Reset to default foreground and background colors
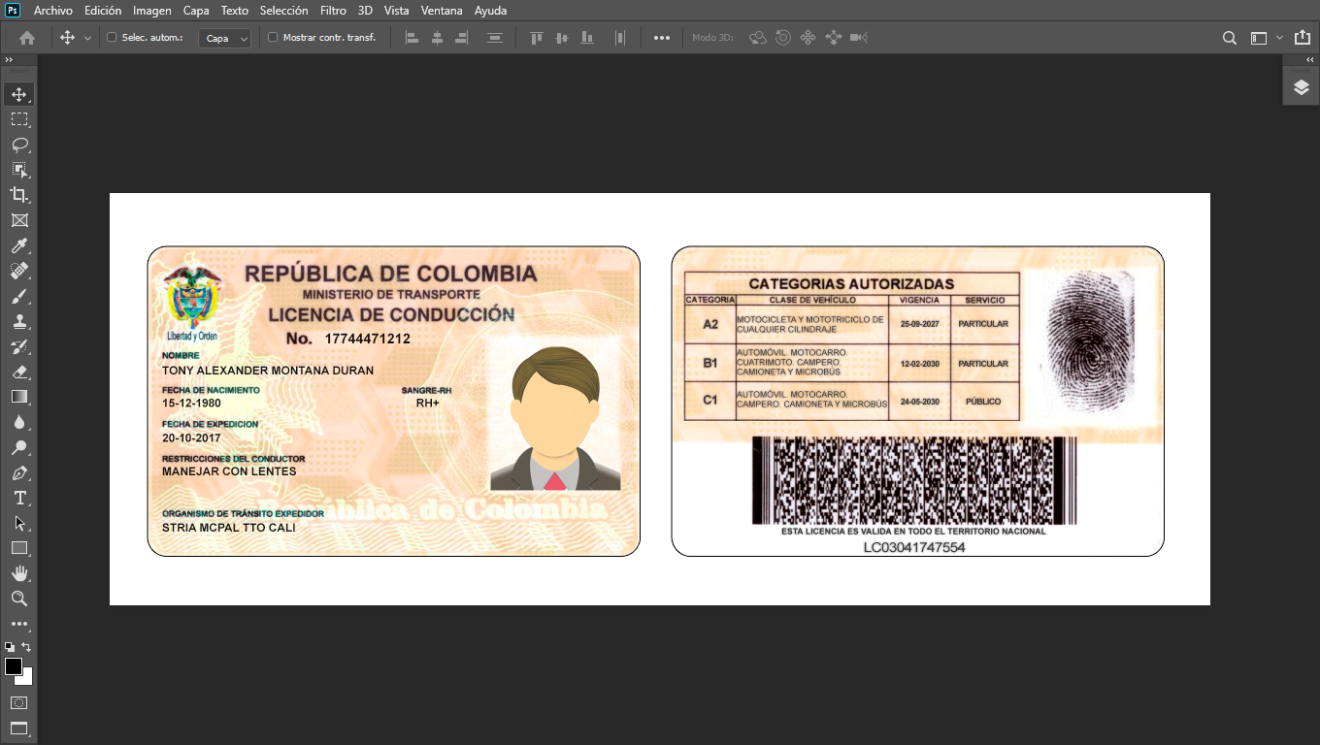1320x745 pixels. pos(9,647)
